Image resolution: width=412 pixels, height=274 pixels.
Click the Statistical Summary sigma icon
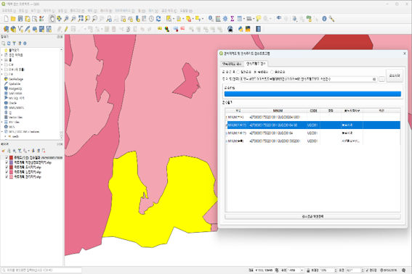click(x=233, y=19)
